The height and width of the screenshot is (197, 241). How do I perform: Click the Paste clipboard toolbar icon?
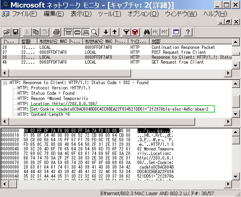tap(45, 32)
